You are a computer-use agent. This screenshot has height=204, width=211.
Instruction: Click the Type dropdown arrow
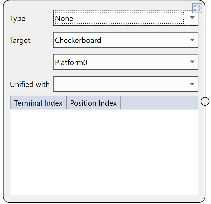point(192,18)
